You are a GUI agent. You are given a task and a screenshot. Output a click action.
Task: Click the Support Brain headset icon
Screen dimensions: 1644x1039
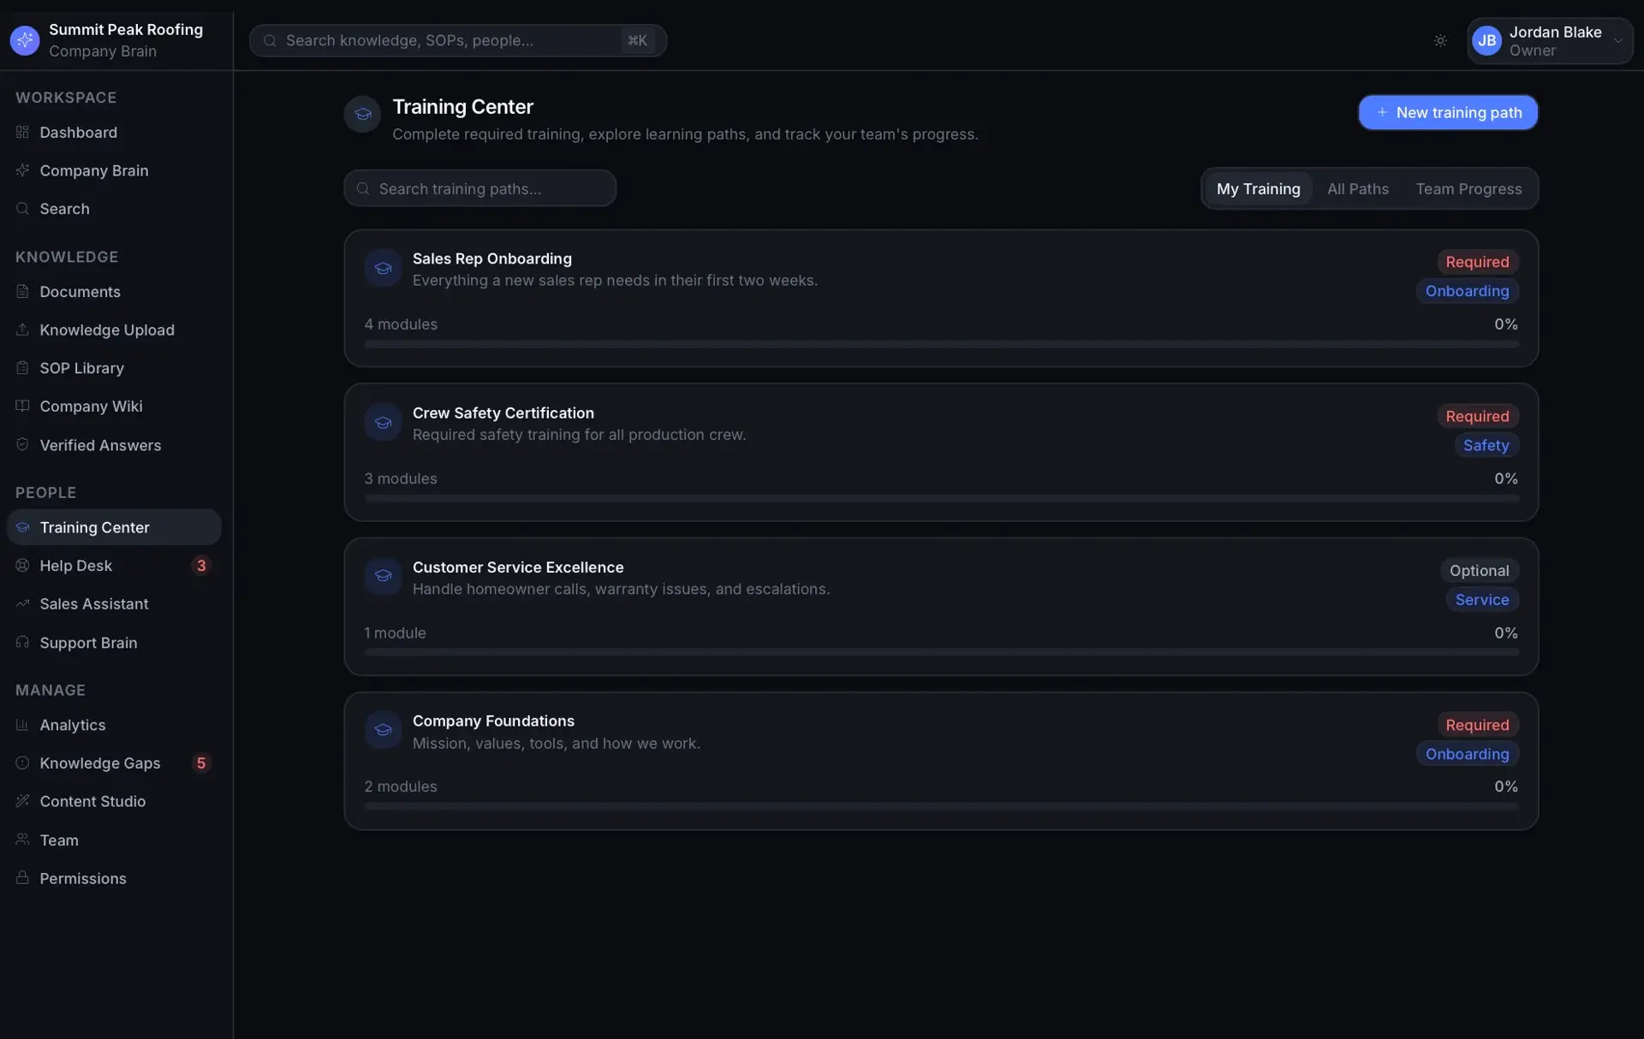coord(22,642)
